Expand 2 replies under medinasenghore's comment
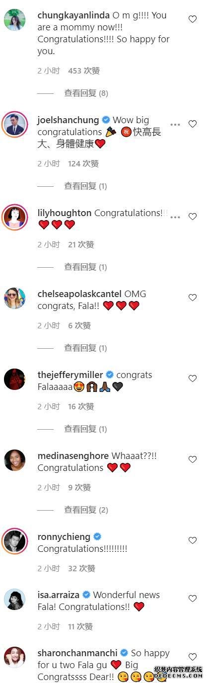Screen dimensions: 208x683 click(86, 510)
